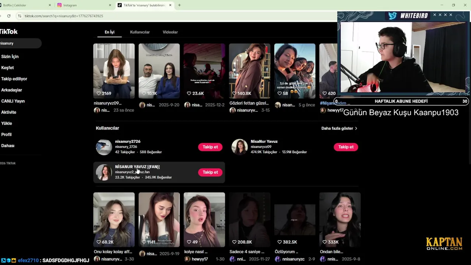The image size is (471, 265).
Task: Open NisaNur Yavuz profile avatar
Action: tap(239, 147)
